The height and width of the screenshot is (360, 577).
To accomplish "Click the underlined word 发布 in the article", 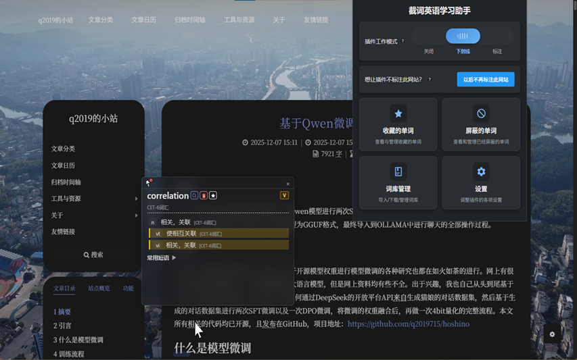I will point(269,324).
